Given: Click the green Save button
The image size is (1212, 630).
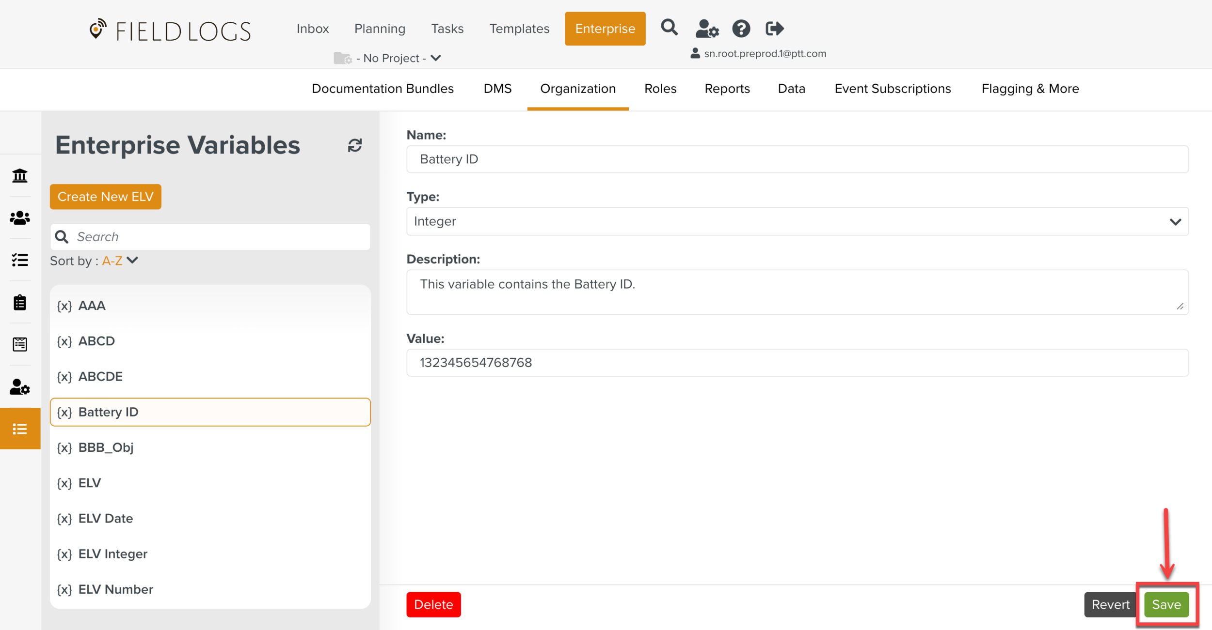Looking at the screenshot, I should pyautogui.click(x=1166, y=604).
